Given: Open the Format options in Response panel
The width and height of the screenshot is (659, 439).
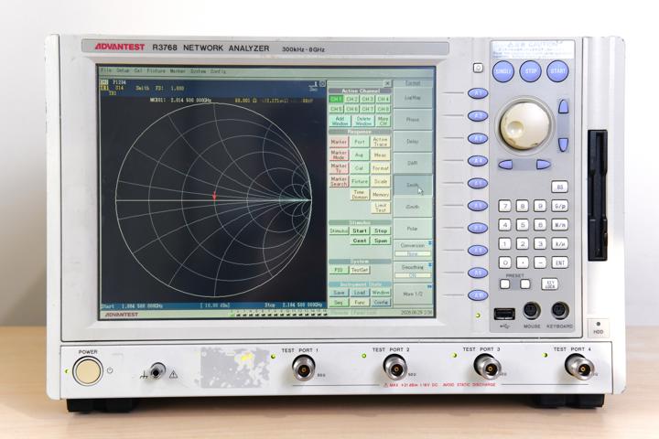Looking at the screenshot, I should pyautogui.click(x=381, y=168).
